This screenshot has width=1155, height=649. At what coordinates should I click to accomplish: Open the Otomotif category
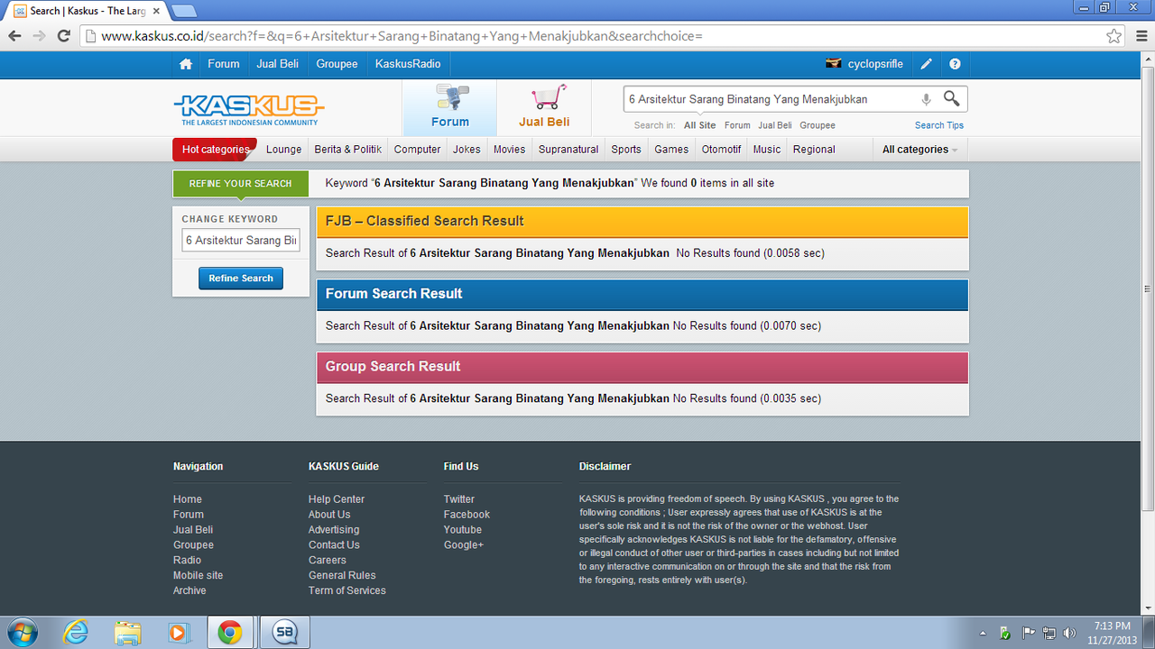722,150
